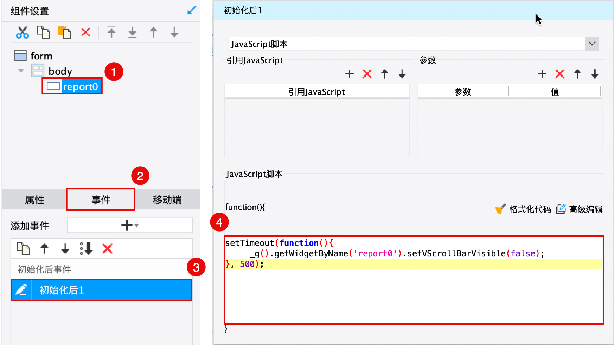This screenshot has width=614, height=345.
Task: Edit 初始化后1 with the pencil icon
Action: point(21,290)
